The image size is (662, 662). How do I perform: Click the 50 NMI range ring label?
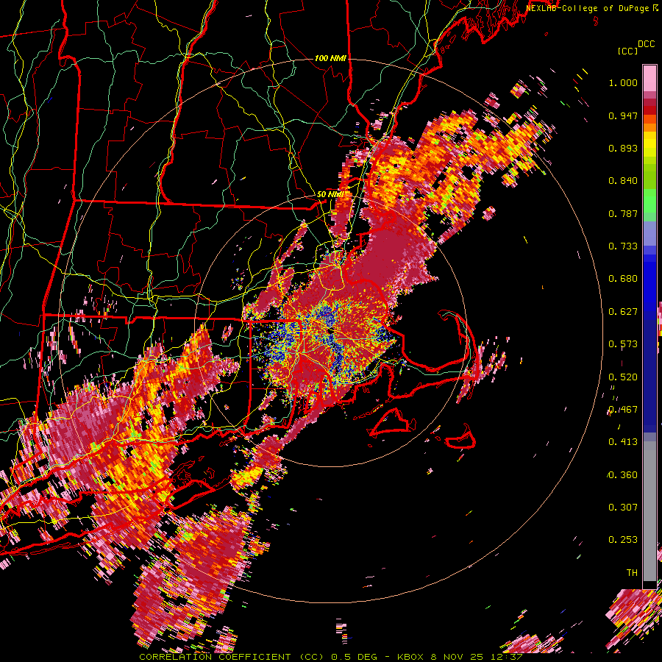pyautogui.click(x=330, y=195)
